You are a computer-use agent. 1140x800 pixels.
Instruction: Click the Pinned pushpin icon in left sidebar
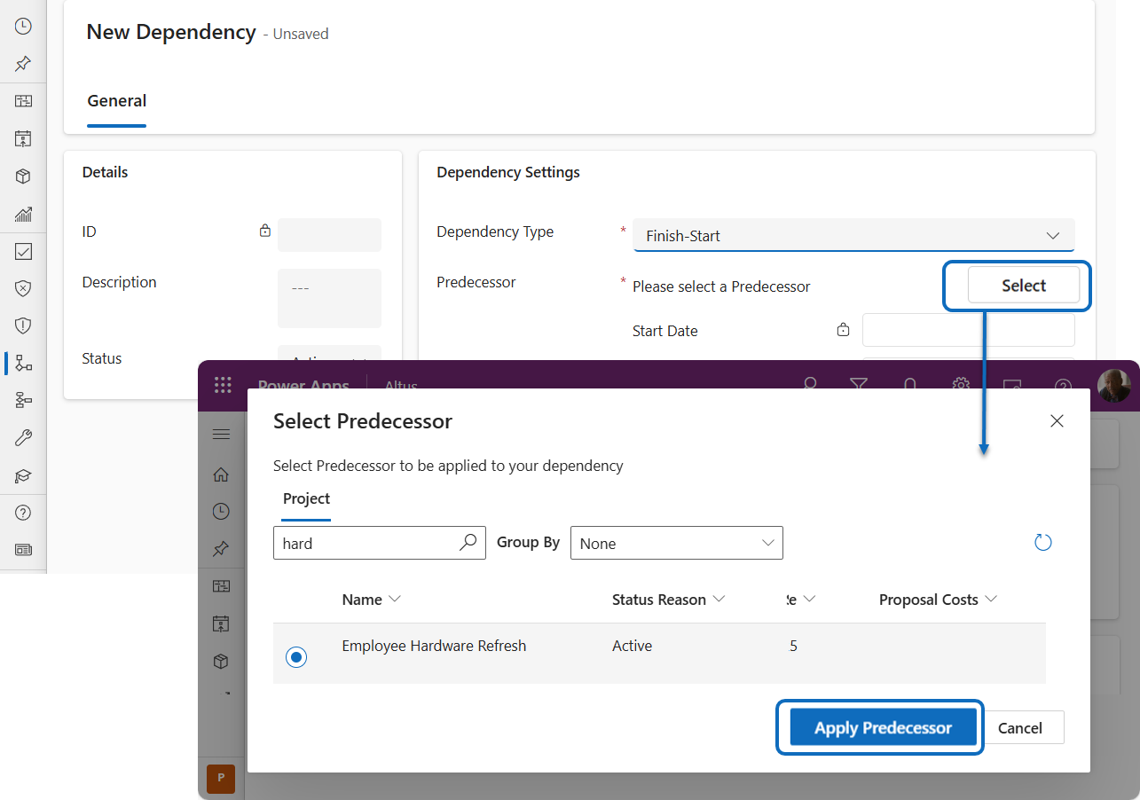point(23,64)
